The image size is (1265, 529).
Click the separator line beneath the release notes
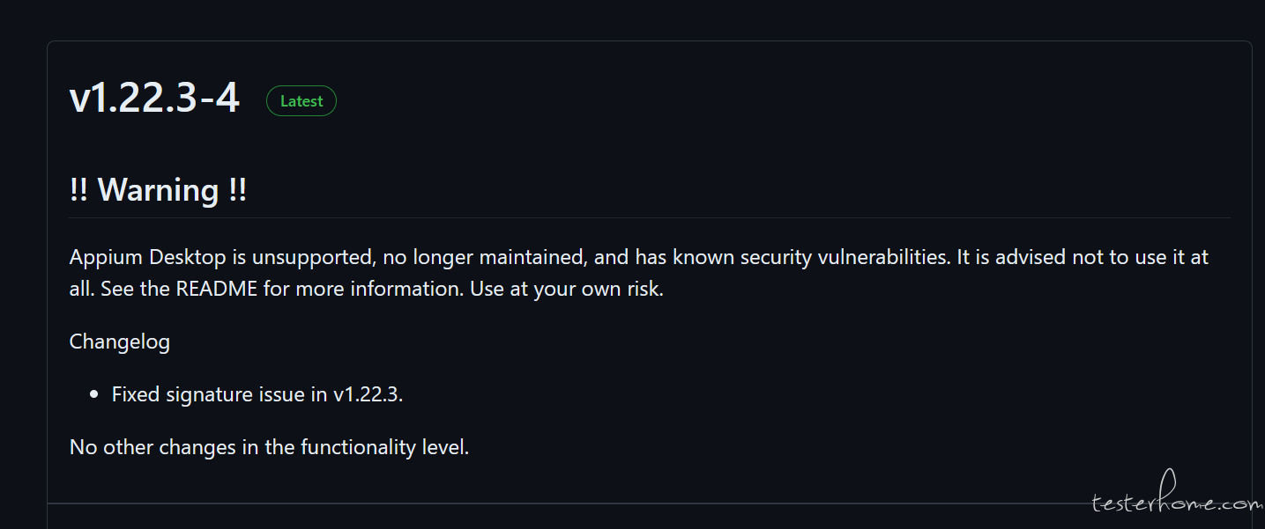tap(650, 503)
